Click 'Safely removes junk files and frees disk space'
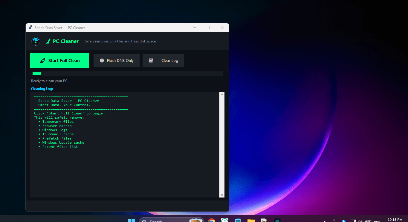Screen dimensions: 408x222 click(120, 41)
